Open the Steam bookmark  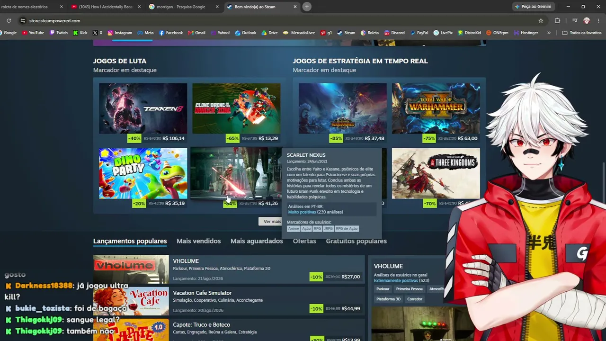tap(346, 33)
